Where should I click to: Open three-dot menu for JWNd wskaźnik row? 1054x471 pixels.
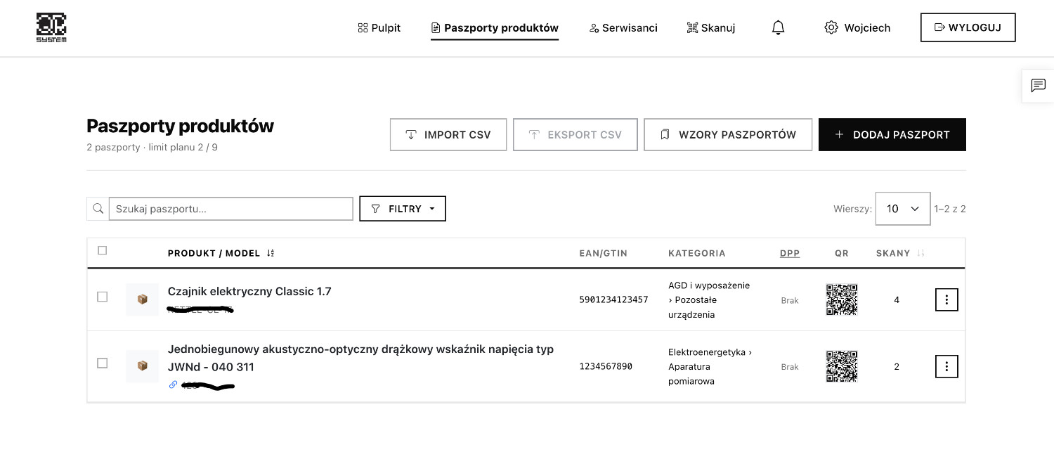click(946, 366)
